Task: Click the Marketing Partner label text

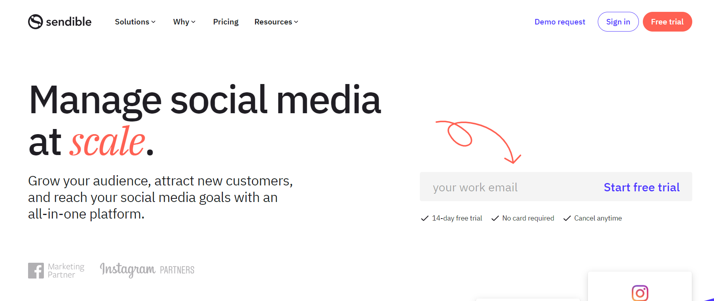Action: tap(66, 271)
